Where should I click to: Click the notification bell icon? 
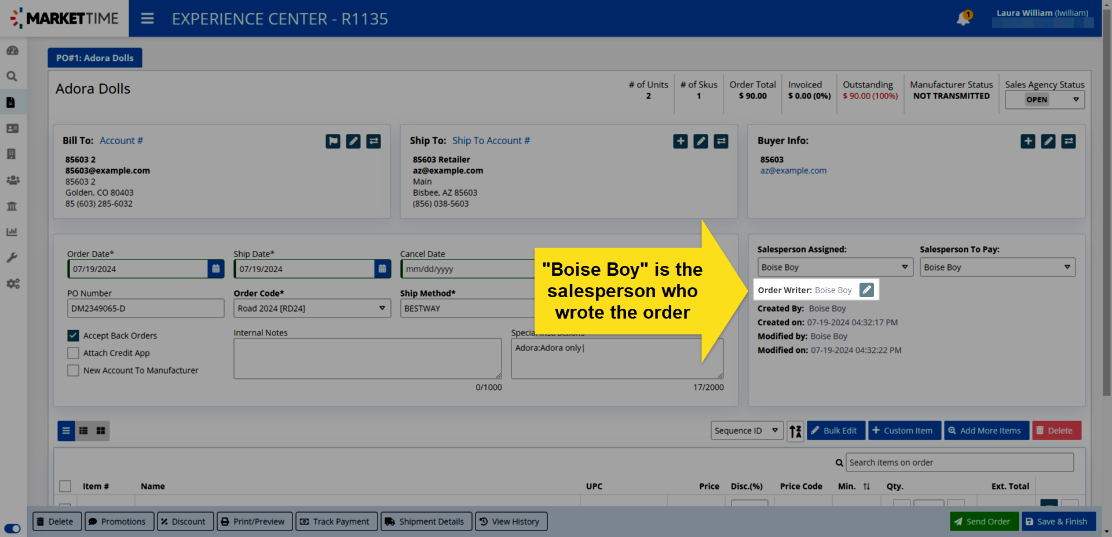click(963, 19)
